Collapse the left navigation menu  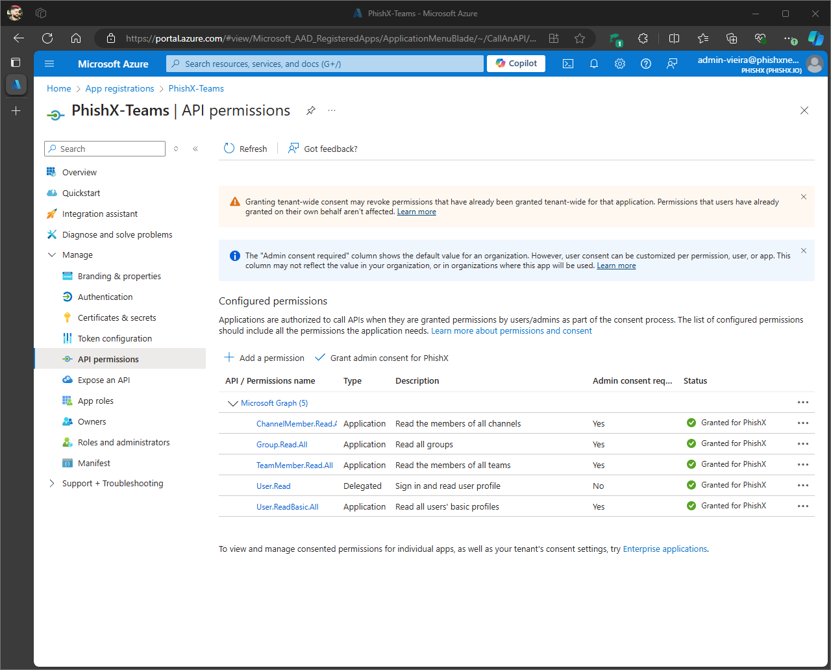point(195,149)
